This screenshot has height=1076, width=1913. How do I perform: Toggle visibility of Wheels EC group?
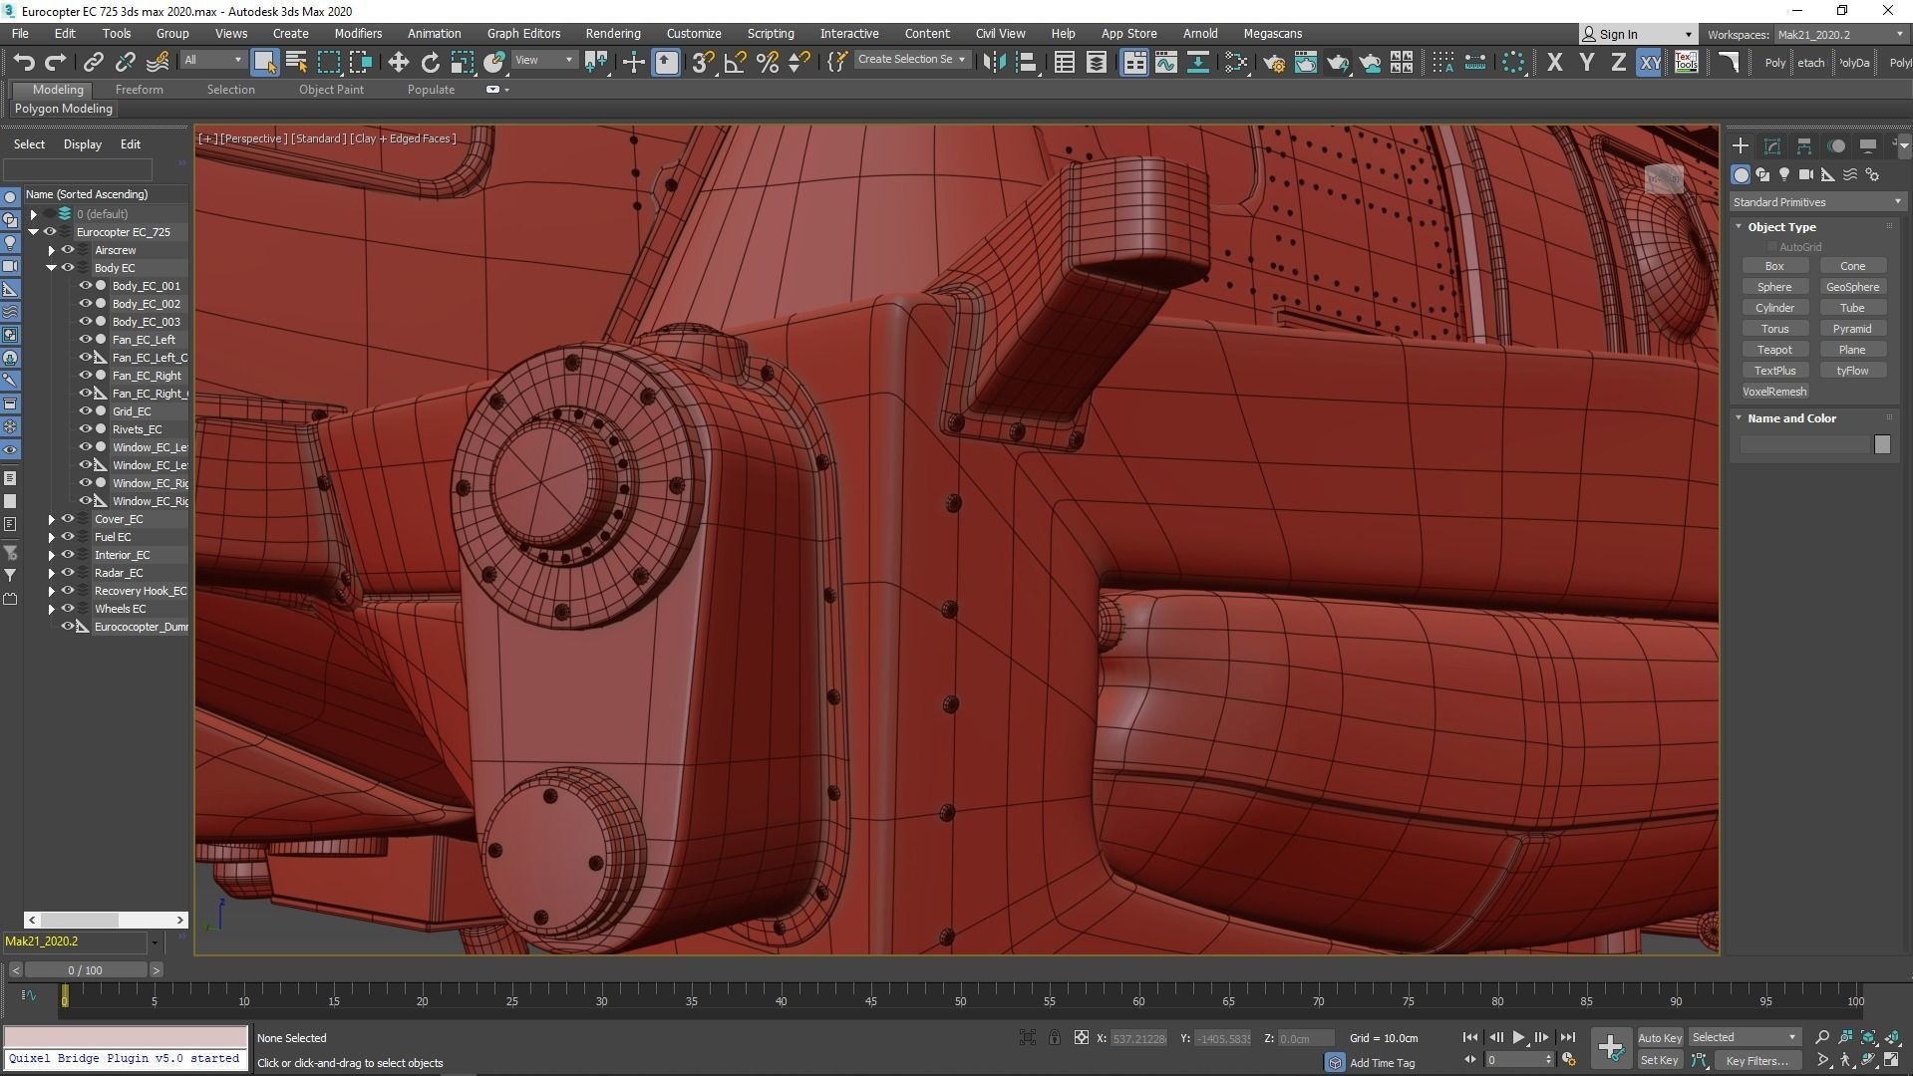(x=68, y=609)
